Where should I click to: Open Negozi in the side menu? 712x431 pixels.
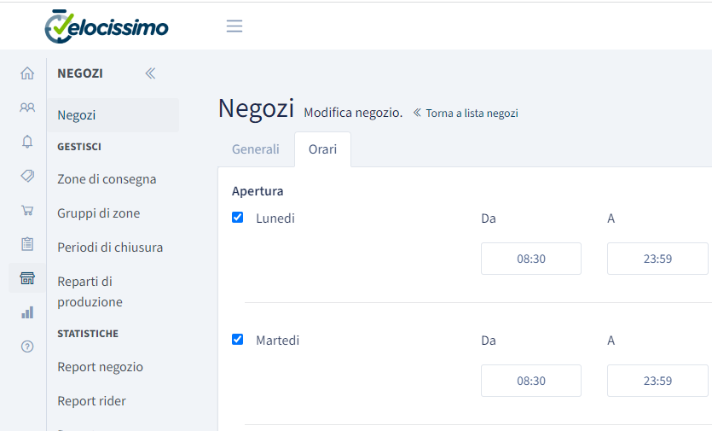pos(113,115)
